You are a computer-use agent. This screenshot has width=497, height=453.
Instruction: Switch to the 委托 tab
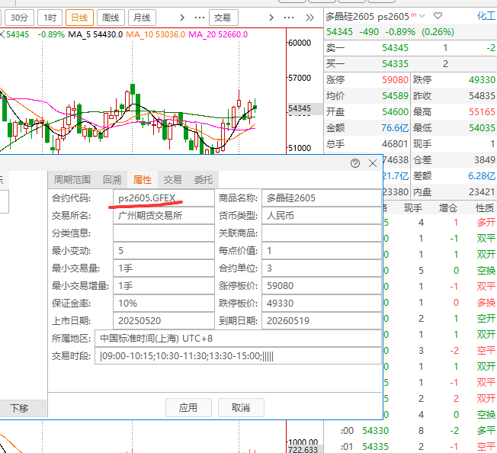click(x=204, y=180)
